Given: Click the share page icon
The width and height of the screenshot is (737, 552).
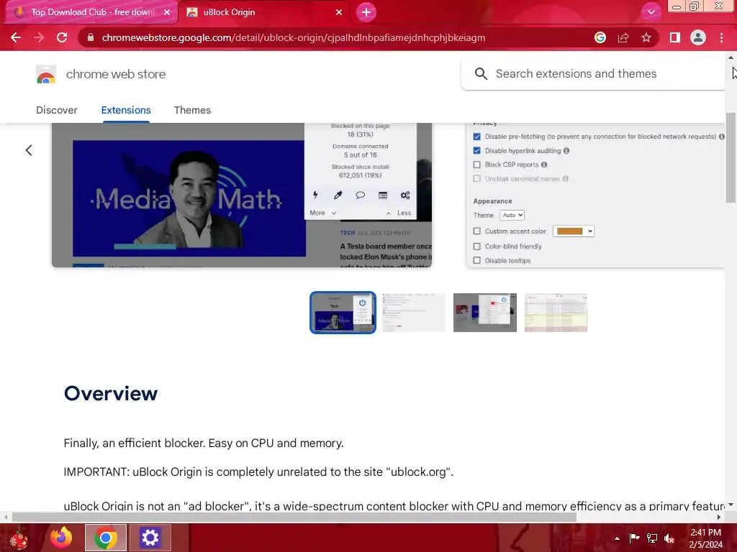Looking at the screenshot, I should (623, 37).
